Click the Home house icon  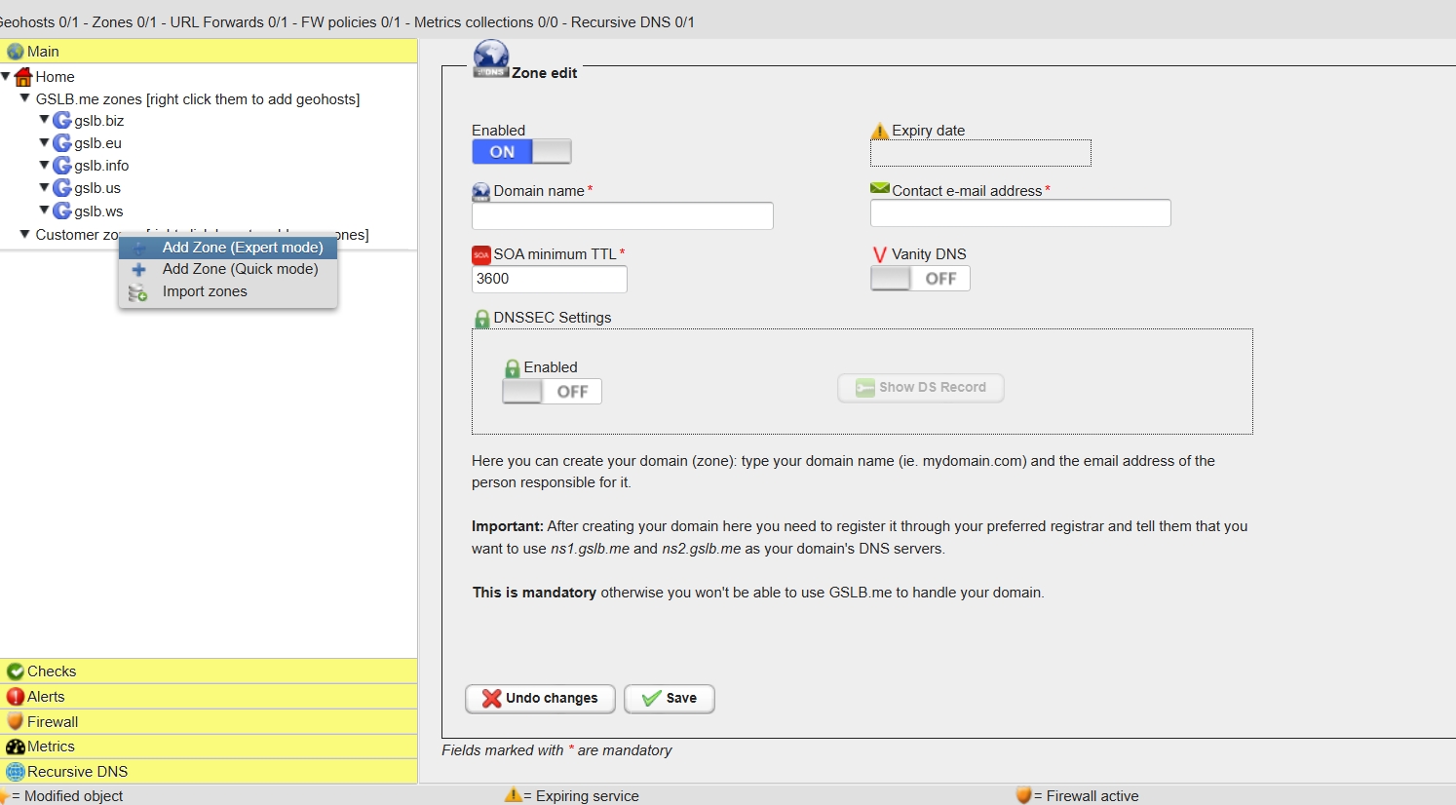click(24, 77)
